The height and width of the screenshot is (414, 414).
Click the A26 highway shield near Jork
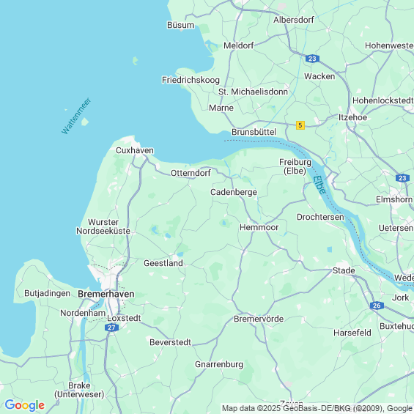(377, 306)
